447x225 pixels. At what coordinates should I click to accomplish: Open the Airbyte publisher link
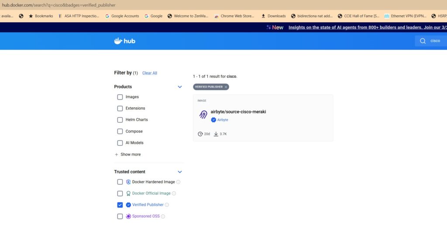tap(223, 120)
